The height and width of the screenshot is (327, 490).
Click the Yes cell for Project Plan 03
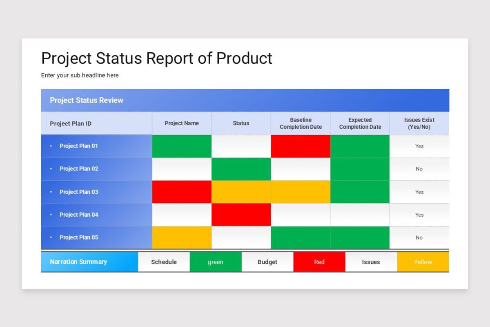(x=419, y=192)
